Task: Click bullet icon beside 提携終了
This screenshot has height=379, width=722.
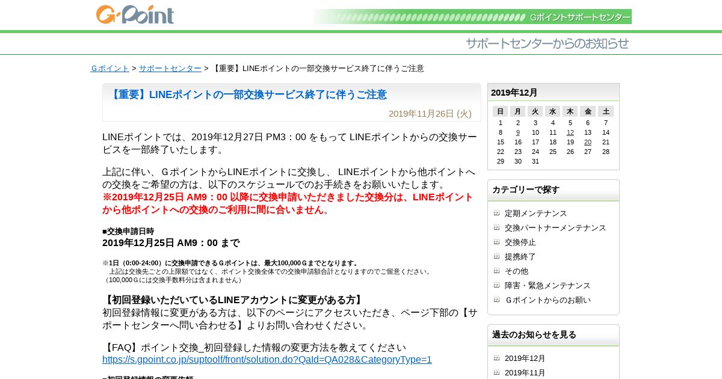Action: point(496,256)
